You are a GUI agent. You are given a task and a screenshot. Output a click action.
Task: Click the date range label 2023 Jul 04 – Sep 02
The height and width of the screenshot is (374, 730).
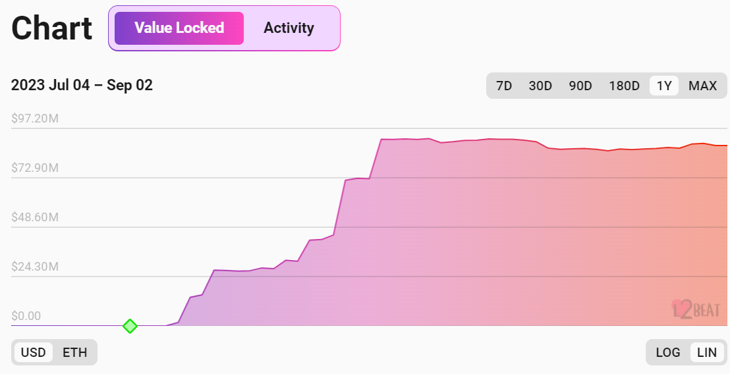click(82, 86)
